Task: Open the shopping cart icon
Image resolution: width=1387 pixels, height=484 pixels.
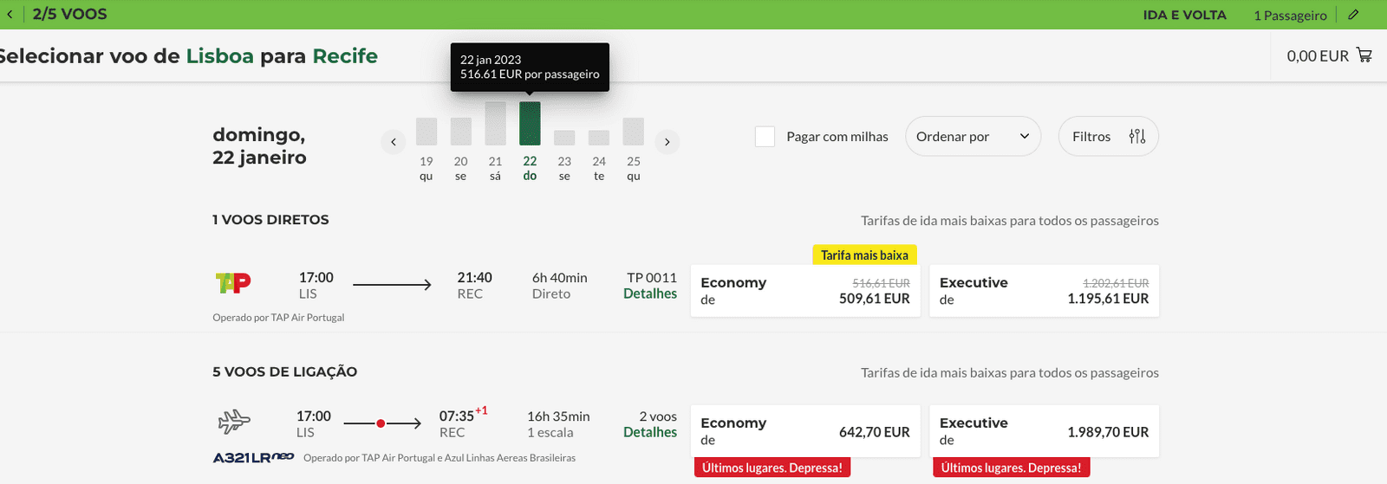Action: [1364, 55]
